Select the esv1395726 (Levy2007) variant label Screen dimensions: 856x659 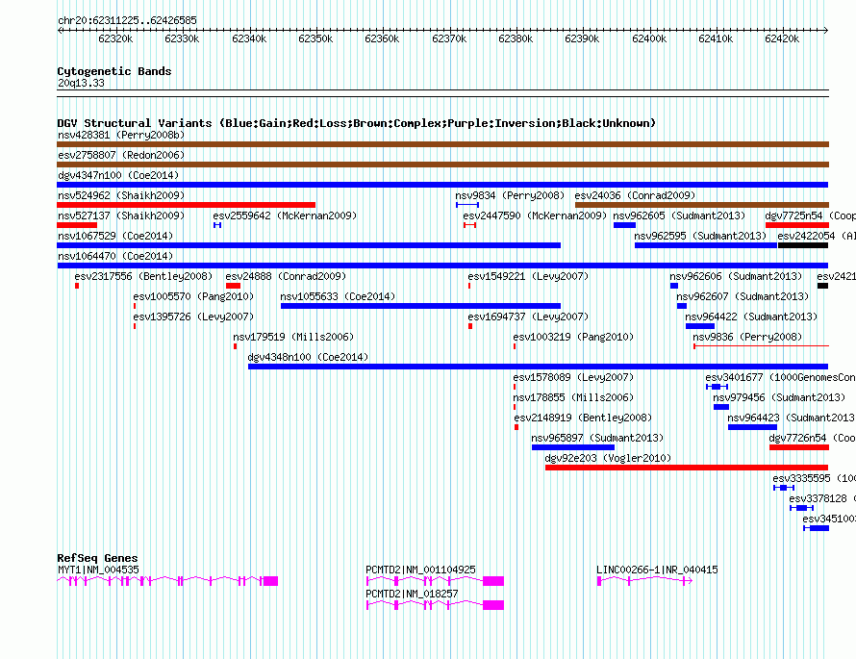point(193,317)
